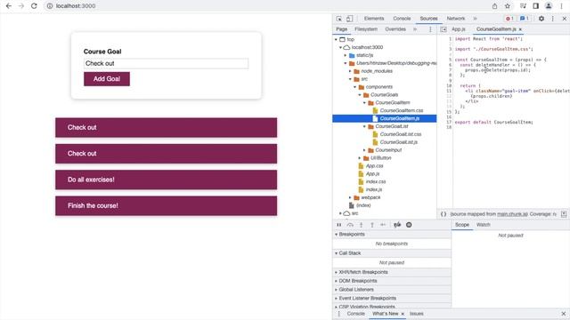This screenshot has width=570, height=320.
Task: Open index.js file in src
Action: point(374,189)
